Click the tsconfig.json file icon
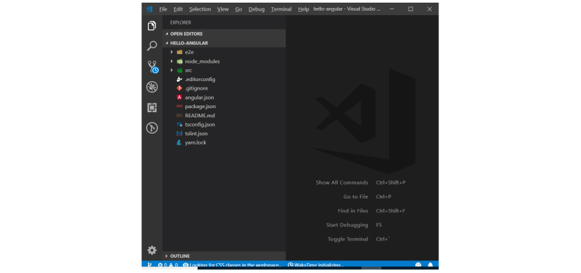Image resolution: width=581 pixels, height=273 pixels. pos(180,125)
